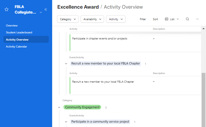Click Participate in a community service project tag
This screenshot has height=127, width=206.
pyautogui.click(x=100, y=122)
